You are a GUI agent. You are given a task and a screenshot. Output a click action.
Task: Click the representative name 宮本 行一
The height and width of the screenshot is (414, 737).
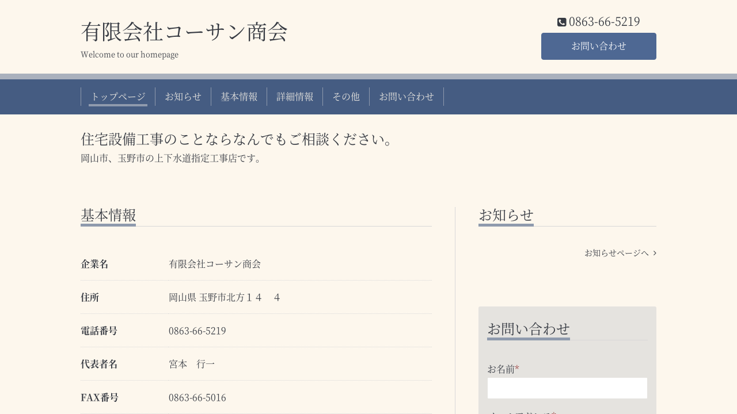tap(192, 364)
